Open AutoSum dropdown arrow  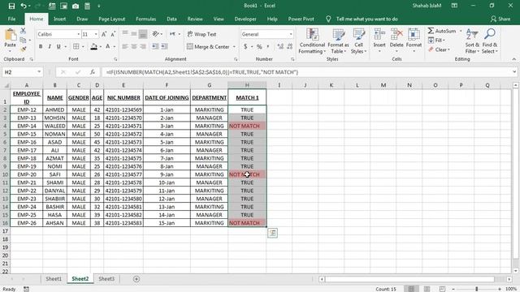461,31
